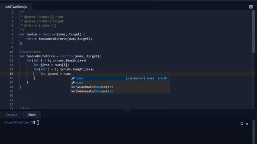
Task: Click the wrench icon beside highlighted nums
Action: click(x=73, y=78)
